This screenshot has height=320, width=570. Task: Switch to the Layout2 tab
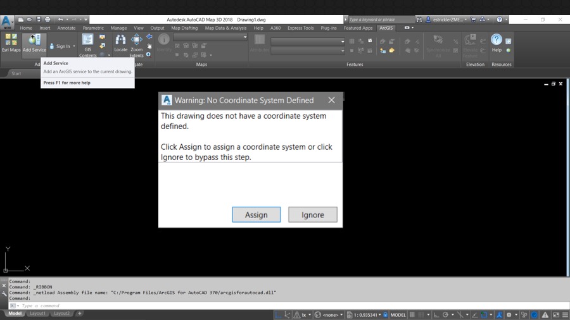(x=61, y=314)
